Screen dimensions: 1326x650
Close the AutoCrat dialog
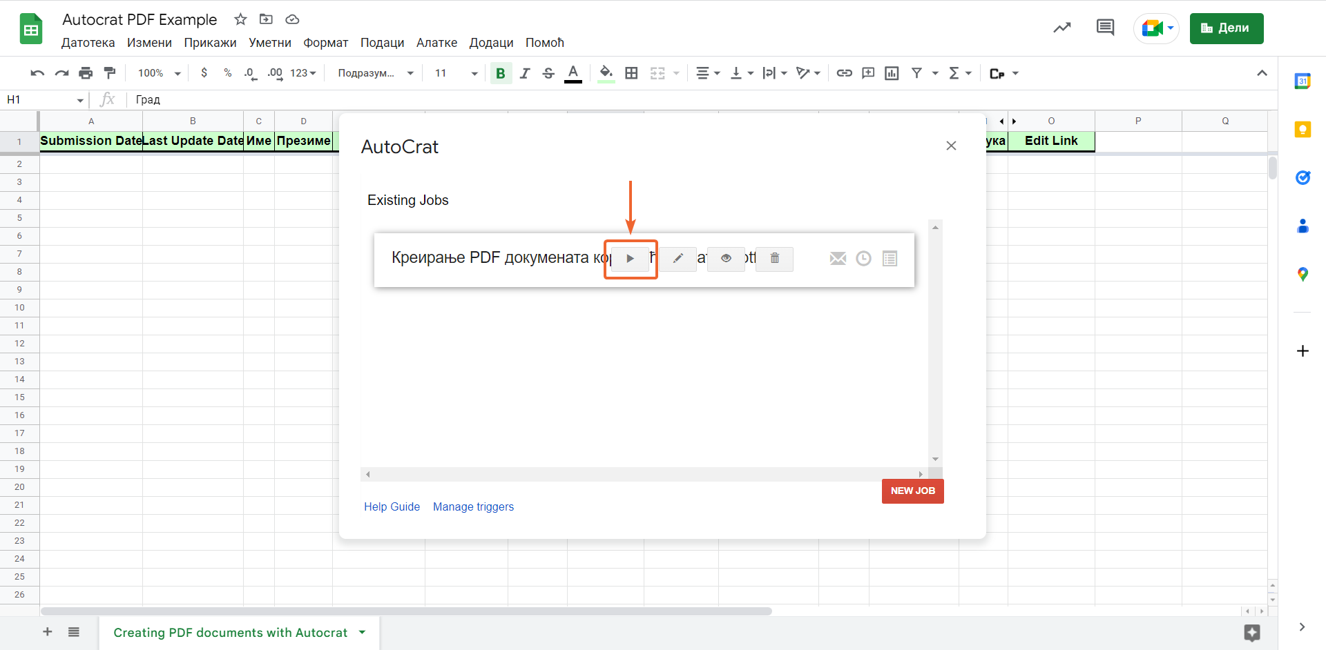[x=951, y=146]
